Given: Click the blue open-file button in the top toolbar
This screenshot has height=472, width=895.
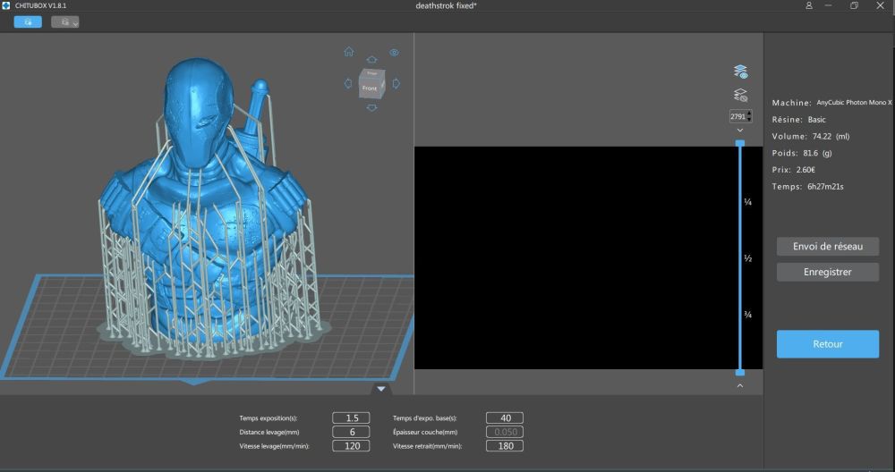Looking at the screenshot, I should [28, 21].
